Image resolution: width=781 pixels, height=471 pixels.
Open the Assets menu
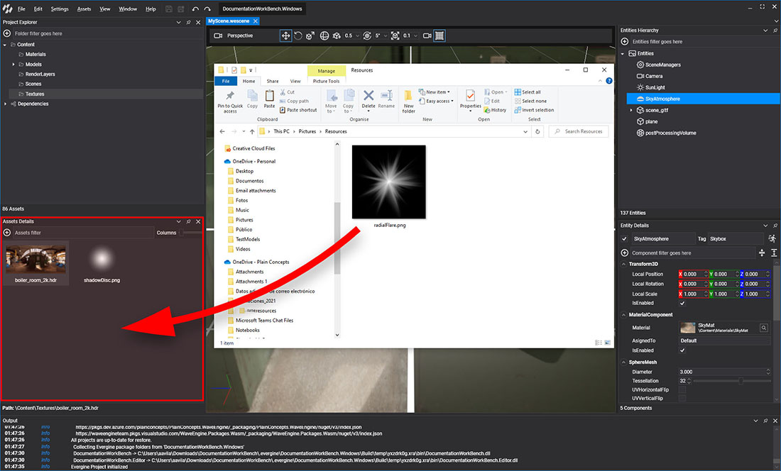click(x=84, y=9)
